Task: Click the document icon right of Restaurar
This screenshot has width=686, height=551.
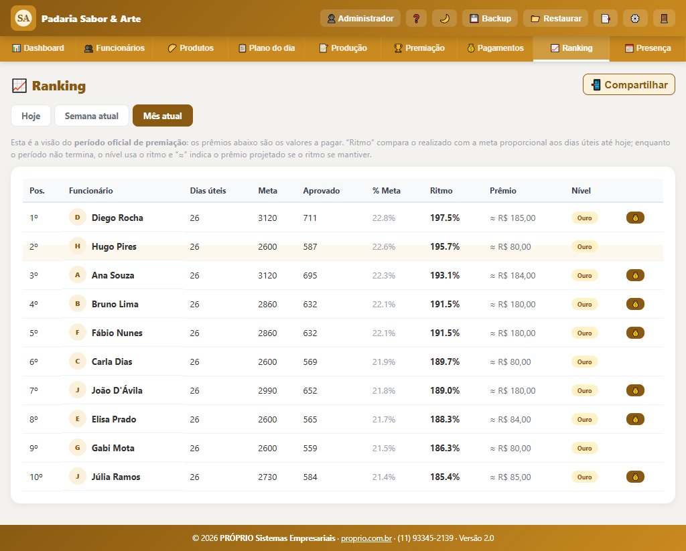Action: click(x=605, y=18)
